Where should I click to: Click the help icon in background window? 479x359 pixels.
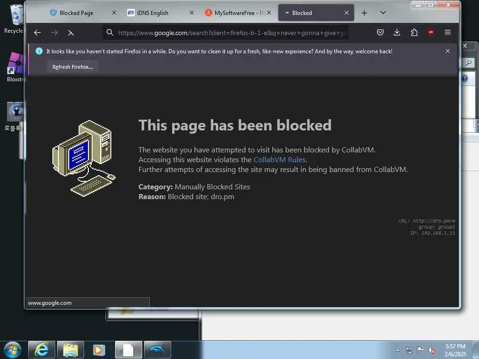point(465,79)
